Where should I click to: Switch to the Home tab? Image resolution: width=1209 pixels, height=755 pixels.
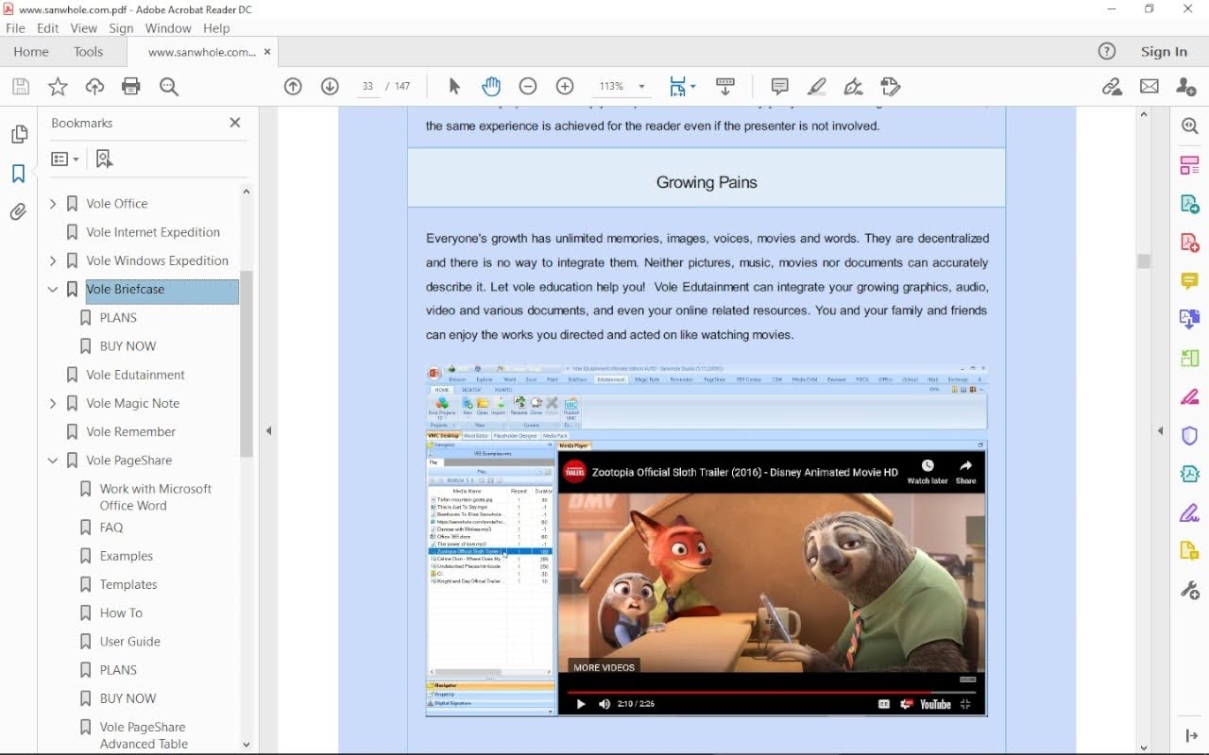tap(31, 52)
